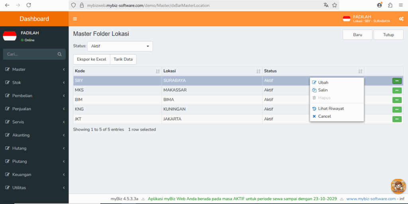
Task: Reload the page with the browser refresh icon
Action: (29, 5)
